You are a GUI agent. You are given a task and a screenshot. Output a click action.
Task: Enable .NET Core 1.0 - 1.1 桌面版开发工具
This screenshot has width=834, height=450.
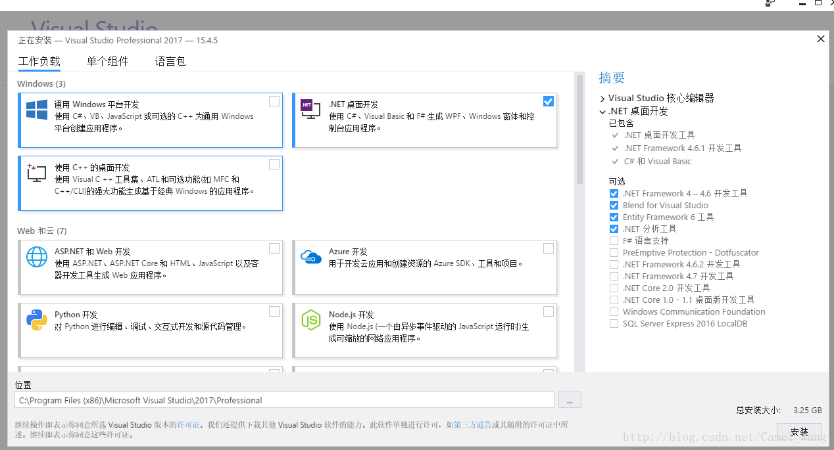614,300
